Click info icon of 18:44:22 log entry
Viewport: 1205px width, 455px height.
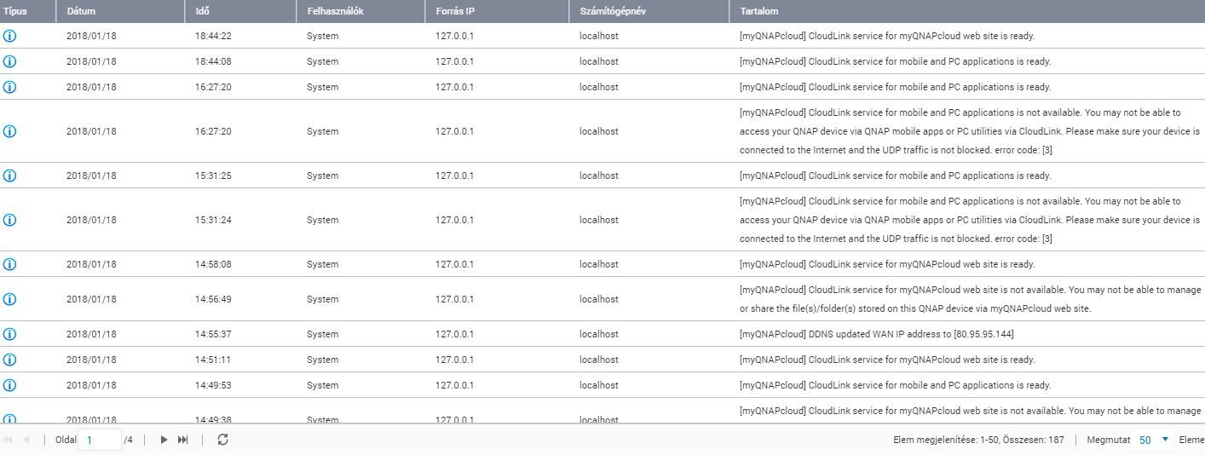[10, 36]
